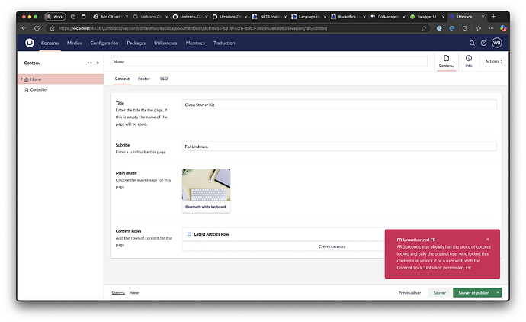
Task: Open a new browser tab with plus
Action: click(x=493, y=17)
